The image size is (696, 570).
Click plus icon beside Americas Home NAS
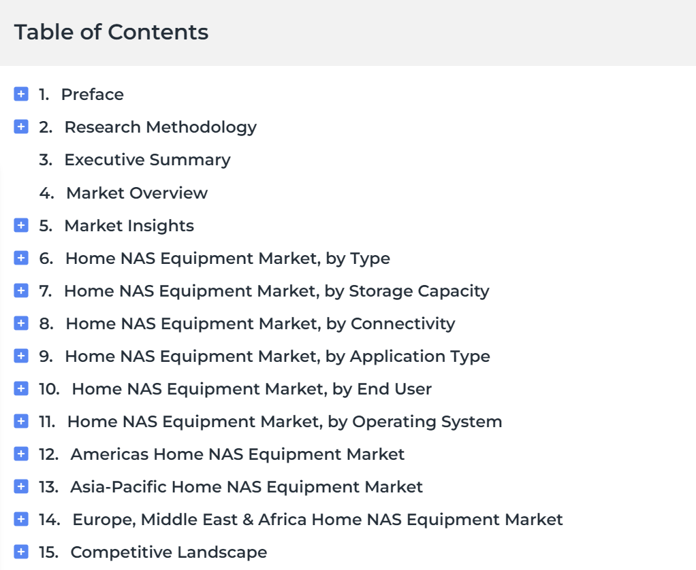[x=21, y=454]
